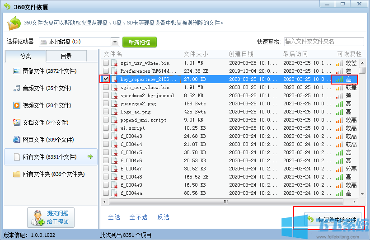Check the Preferences~RF614d file checkbox
Viewport: 370px width, 240px height.
(x=106, y=71)
